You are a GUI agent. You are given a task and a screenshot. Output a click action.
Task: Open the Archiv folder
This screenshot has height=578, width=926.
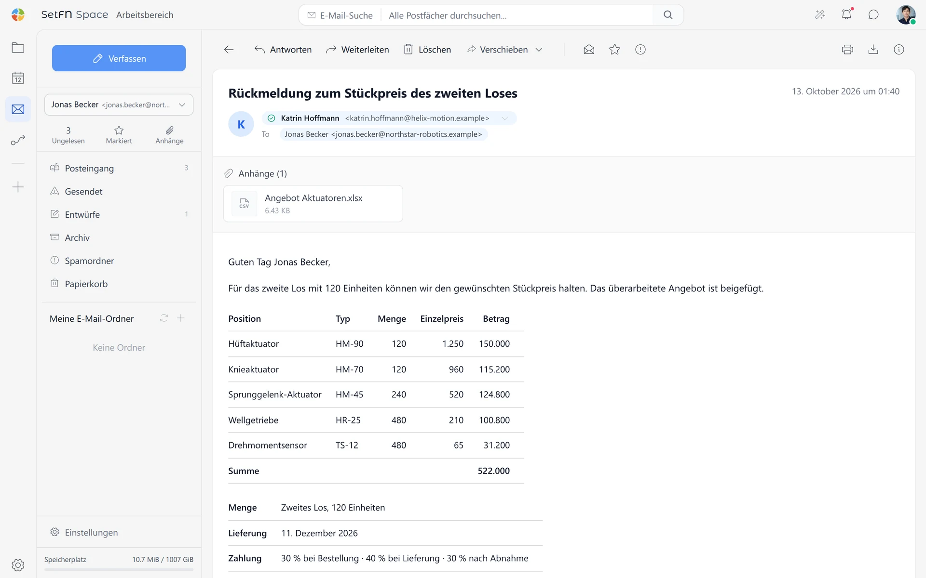(119, 237)
